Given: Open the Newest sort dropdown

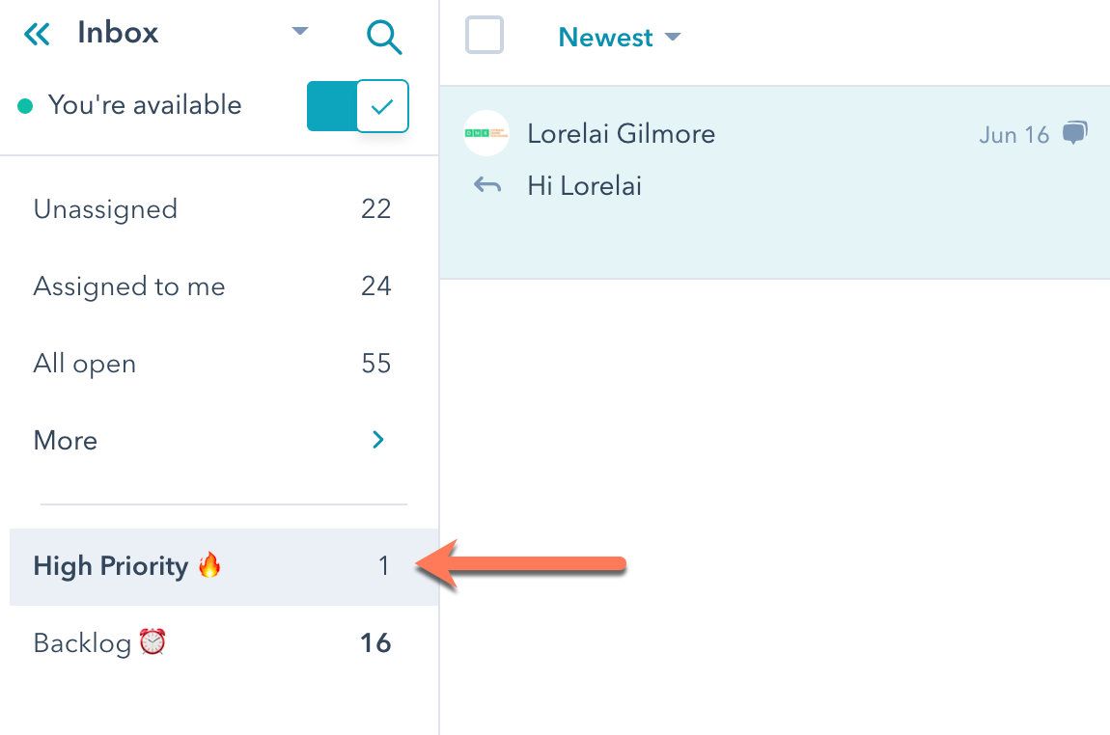Looking at the screenshot, I should coord(620,38).
